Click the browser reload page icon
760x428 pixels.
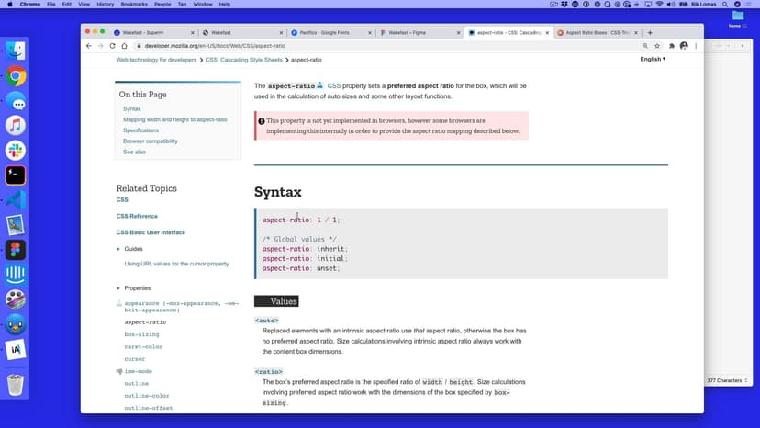(112, 45)
